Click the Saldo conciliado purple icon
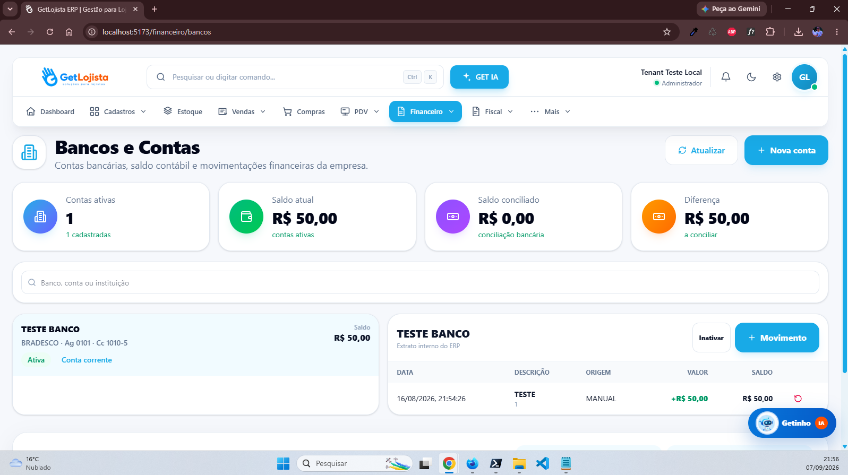The image size is (848, 475). (453, 217)
